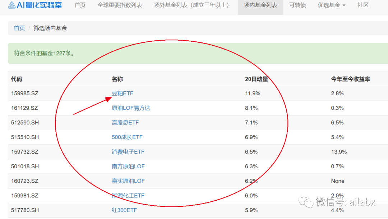Expand the 优选基金 dropdown menu

pyautogui.click(x=332, y=5)
